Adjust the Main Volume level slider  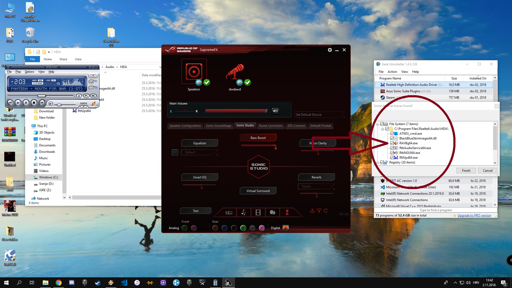[x=237, y=111]
